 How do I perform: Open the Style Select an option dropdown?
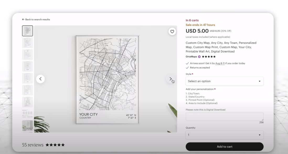tap(225, 81)
